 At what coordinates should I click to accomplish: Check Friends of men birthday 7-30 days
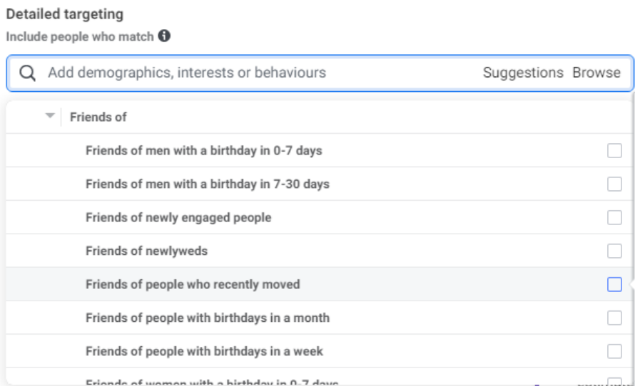pos(614,184)
